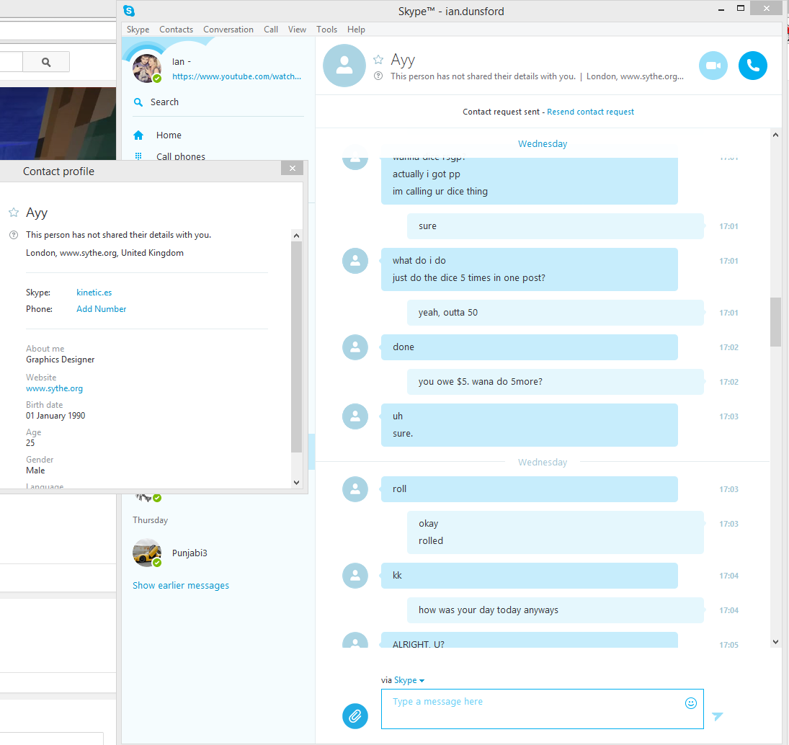Click the kinetic.es Skype name link
The height and width of the screenshot is (745, 789).
[94, 293]
